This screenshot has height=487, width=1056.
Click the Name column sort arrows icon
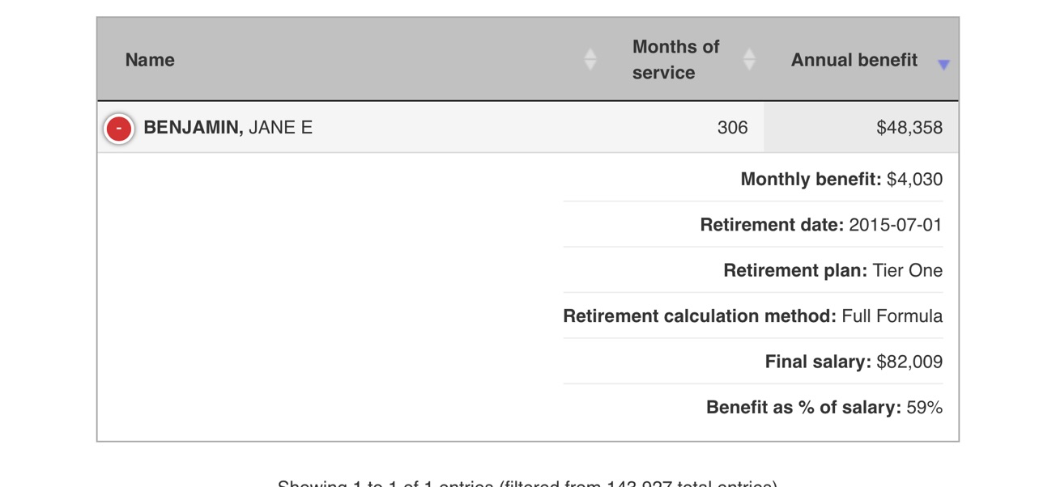pyautogui.click(x=590, y=59)
